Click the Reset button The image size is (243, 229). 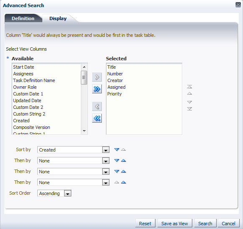click(145, 224)
